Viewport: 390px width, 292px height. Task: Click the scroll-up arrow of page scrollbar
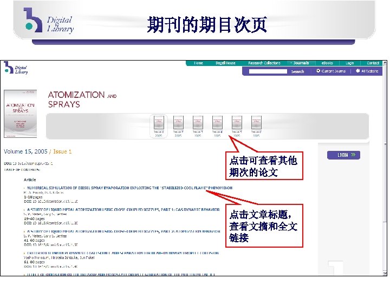tap(385, 63)
